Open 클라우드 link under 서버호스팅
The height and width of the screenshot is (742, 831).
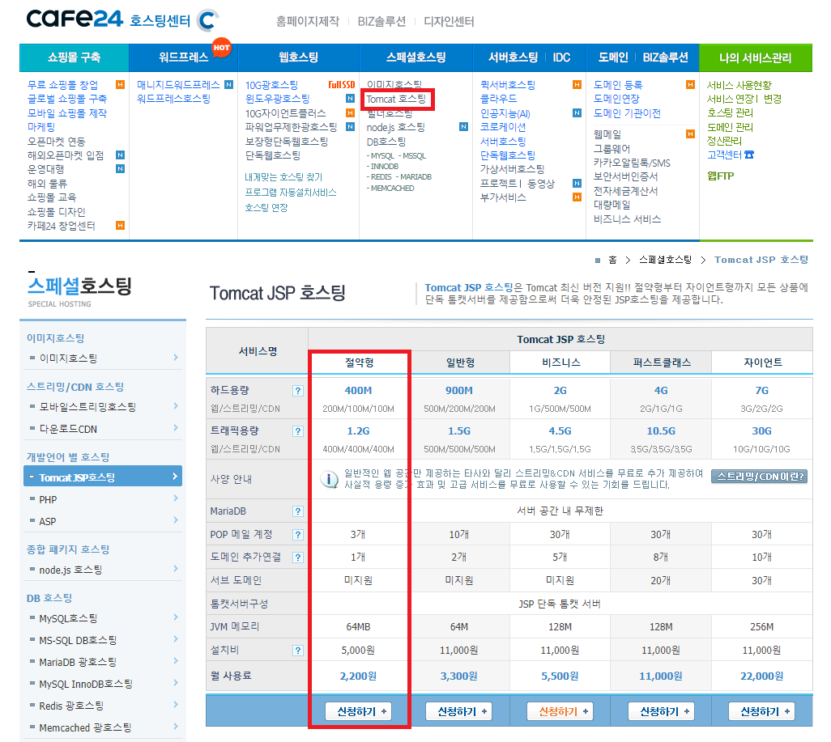499,99
